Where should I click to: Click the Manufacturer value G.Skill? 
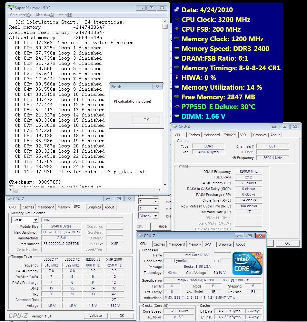61,238
